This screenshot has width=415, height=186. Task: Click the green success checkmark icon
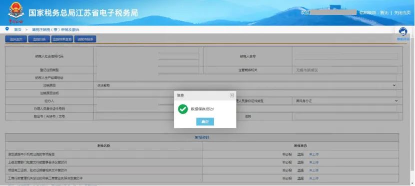point(183,109)
